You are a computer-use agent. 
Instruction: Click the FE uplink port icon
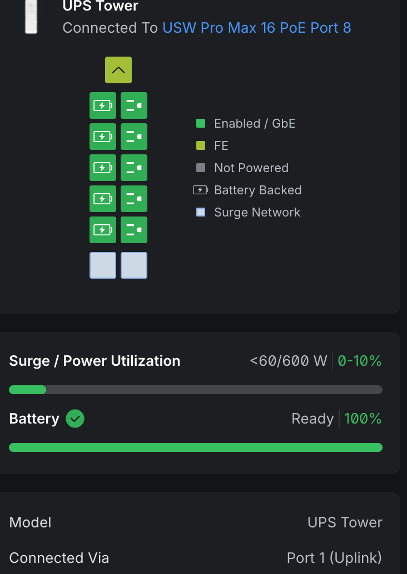118,70
